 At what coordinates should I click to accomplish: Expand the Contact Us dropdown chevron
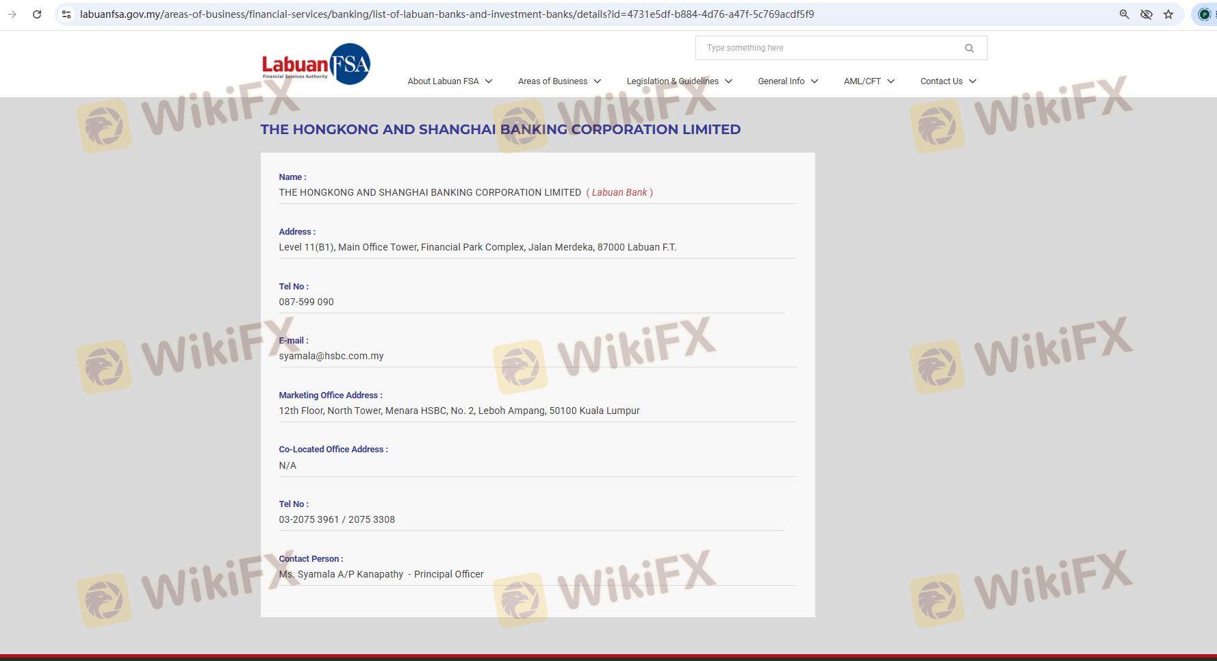click(x=973, y=81)
